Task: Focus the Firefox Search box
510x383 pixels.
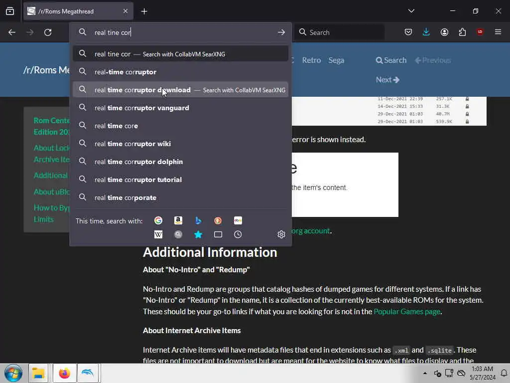Action: click(x=340, y=32)
